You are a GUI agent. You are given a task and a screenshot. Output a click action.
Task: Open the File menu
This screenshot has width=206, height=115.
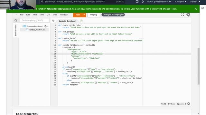[x=22, y=15]
